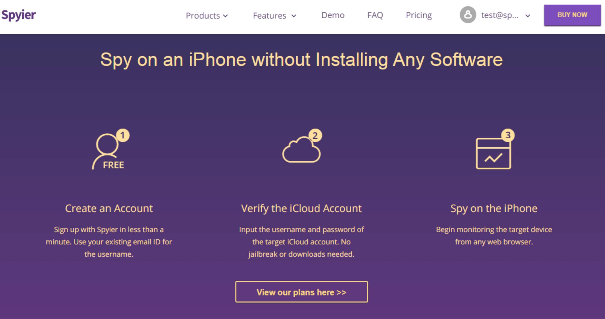Click the page title about spying on iPhone

pos(301,60)
